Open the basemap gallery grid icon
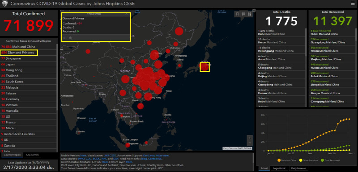The image size is (358, 172). click(x=250, y=14)
